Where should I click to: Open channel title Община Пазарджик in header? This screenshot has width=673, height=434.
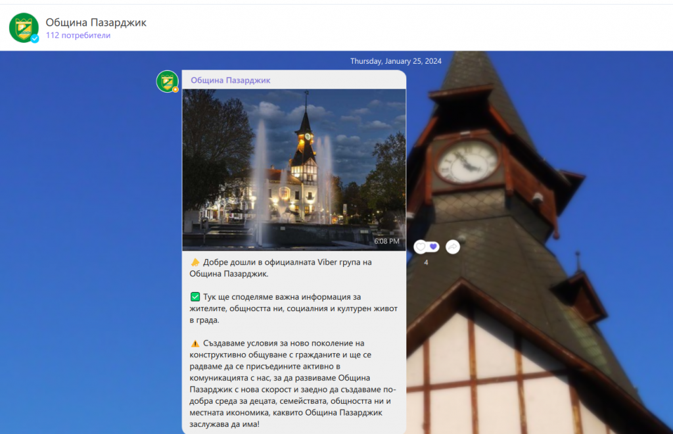(x=96, y=22)
